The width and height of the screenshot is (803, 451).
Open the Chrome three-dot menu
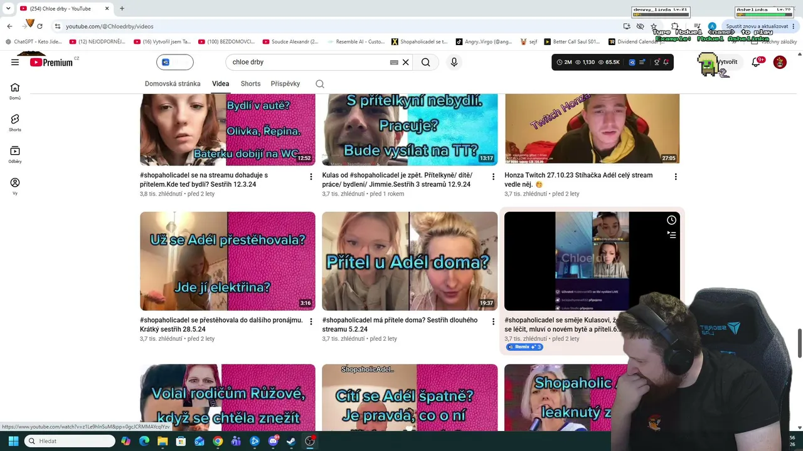794,26
